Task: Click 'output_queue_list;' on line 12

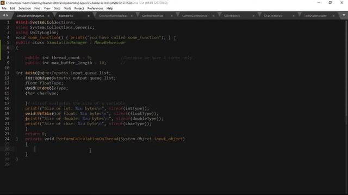Action: coord(94,78)
